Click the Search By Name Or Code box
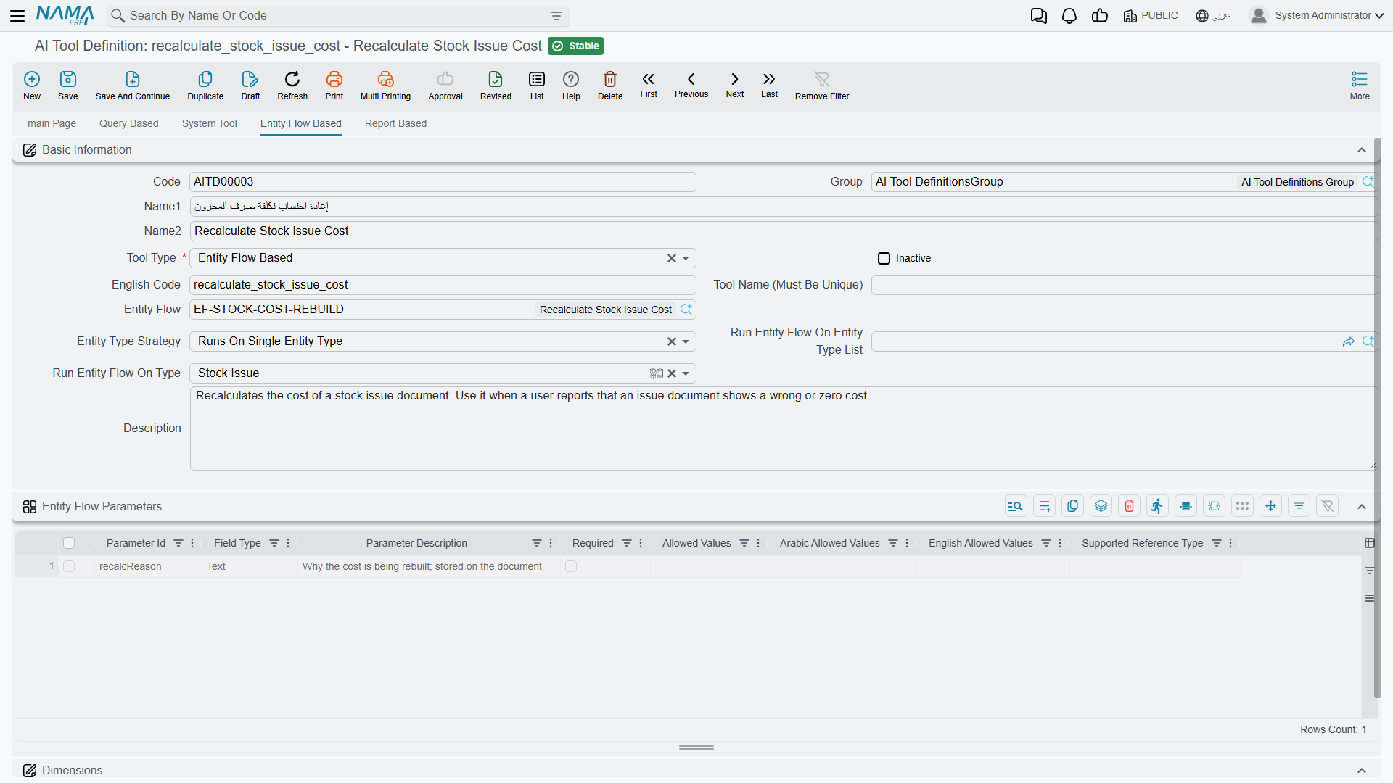 [x=337, y=16]
